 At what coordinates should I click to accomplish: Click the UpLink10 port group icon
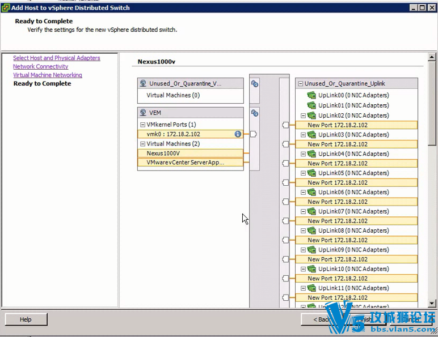[x=311, y=269]
